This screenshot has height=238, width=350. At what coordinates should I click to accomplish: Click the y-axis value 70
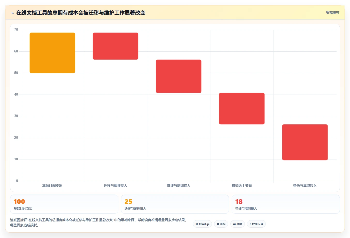[x=16, y=30]
